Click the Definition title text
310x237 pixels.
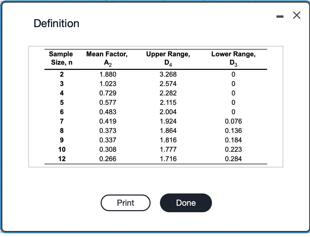pyautogui.click(x=56, y=23)
